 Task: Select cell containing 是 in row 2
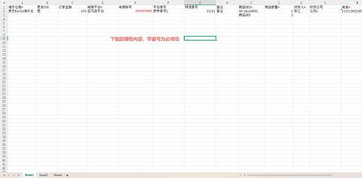click(47, 11)
